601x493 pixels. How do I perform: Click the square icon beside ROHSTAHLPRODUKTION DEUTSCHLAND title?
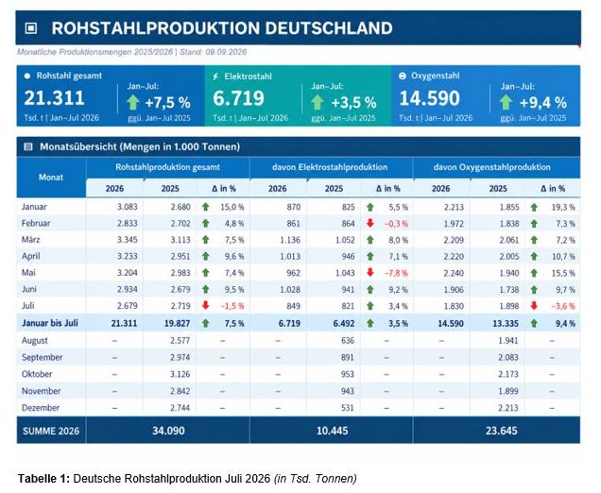point(31,28)
